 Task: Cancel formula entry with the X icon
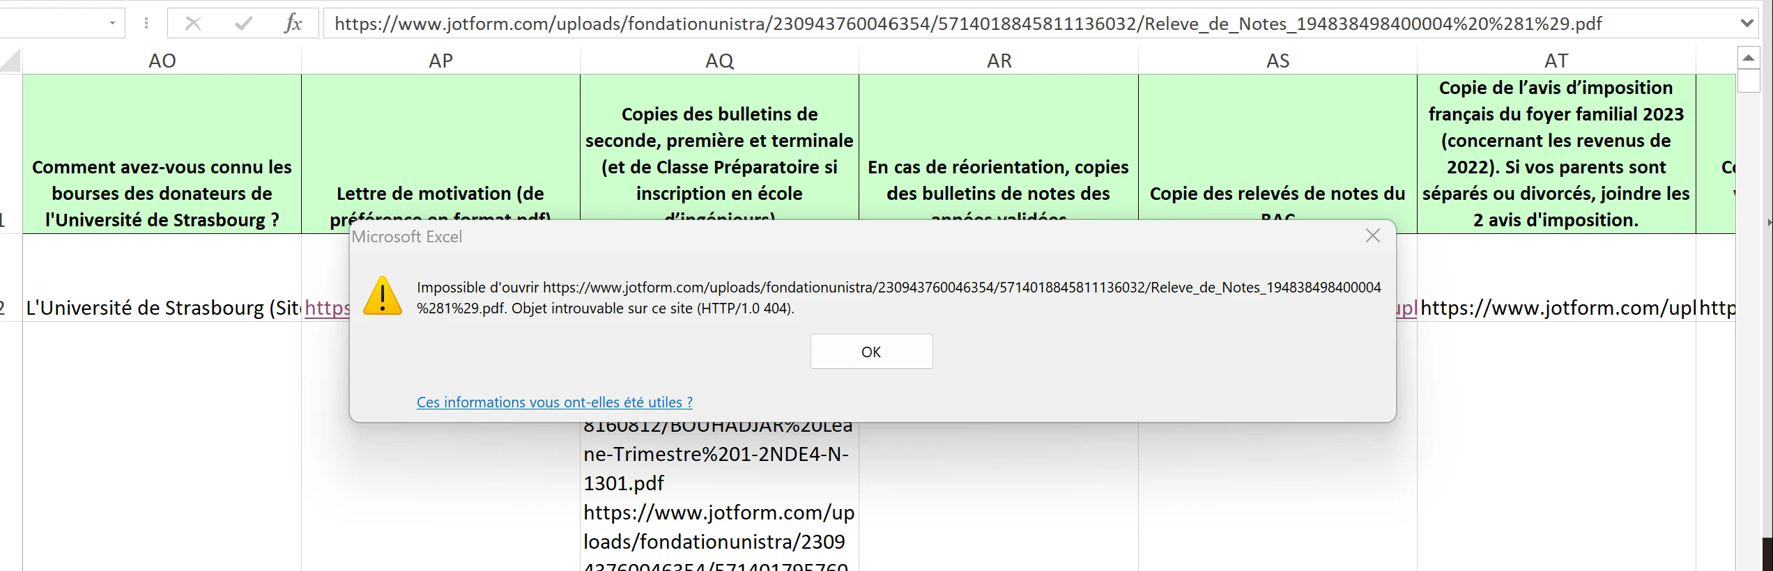tap(193, 24)
